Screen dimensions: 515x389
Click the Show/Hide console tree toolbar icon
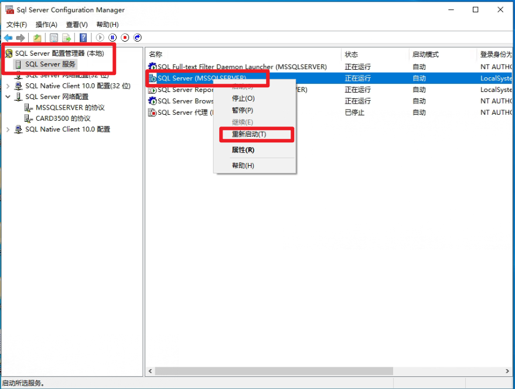click(x=54, y=37)
